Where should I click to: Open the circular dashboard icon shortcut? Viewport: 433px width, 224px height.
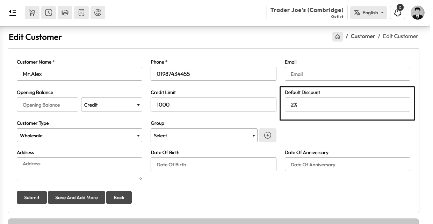point(98,13)
